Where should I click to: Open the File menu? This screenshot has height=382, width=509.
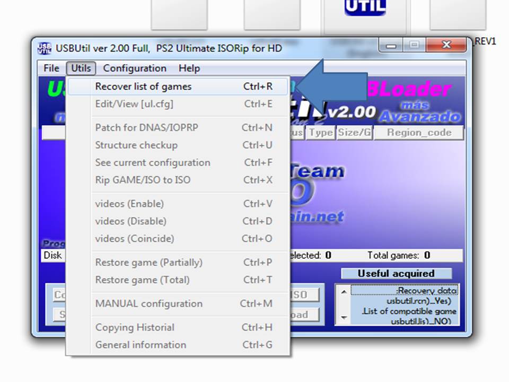pos(51,68)
